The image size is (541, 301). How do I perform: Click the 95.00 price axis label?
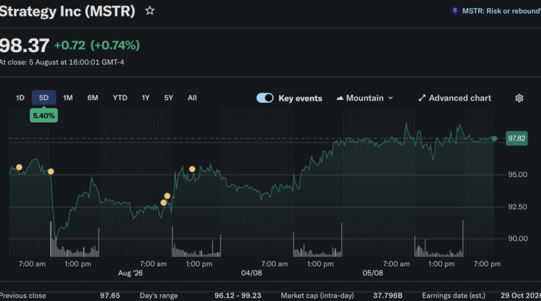pos(517,175)
